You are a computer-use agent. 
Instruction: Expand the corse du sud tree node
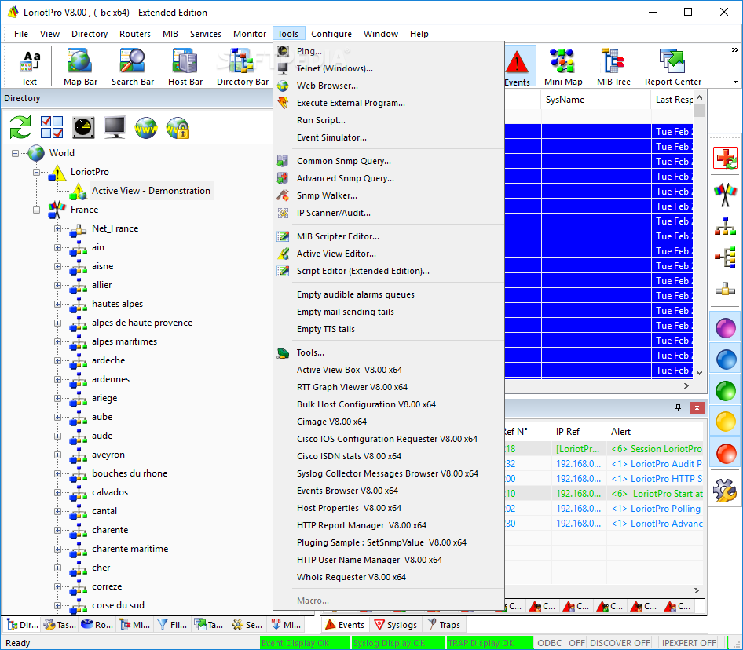coord(58,605)
